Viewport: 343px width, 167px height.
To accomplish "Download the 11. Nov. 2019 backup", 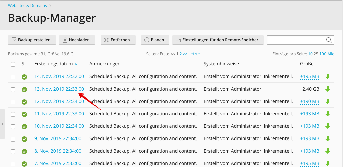I will pos(328,114).
